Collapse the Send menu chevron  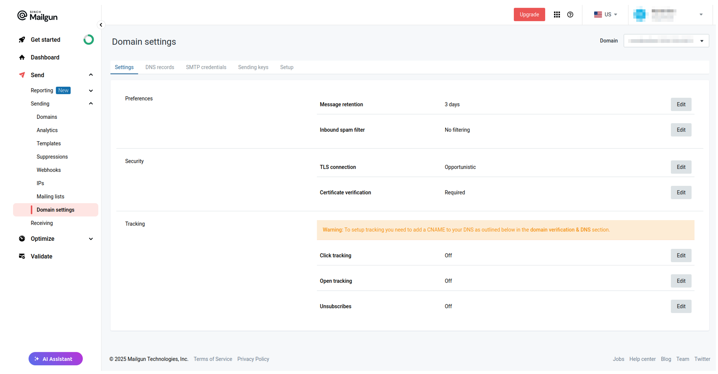pos(91,75)
